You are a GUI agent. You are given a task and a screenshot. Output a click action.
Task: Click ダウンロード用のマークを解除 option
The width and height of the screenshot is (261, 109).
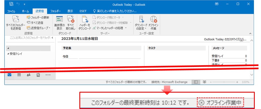(112, 23)
